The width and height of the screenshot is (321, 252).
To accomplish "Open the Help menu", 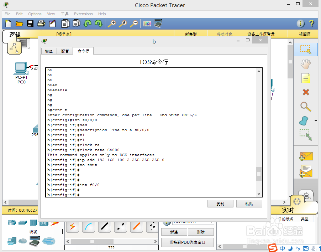I will coord(102,14).
